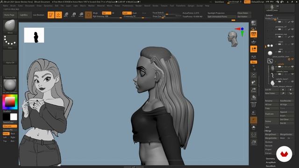
Task: Click the Duplicate subtool button
Action: coord(272,114)
